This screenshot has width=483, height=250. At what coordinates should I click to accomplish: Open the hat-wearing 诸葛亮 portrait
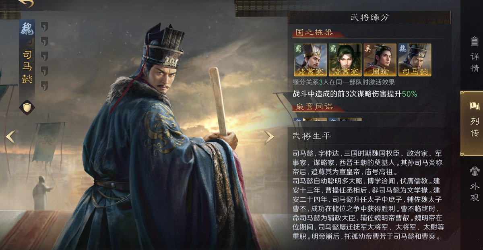[310, 60]
